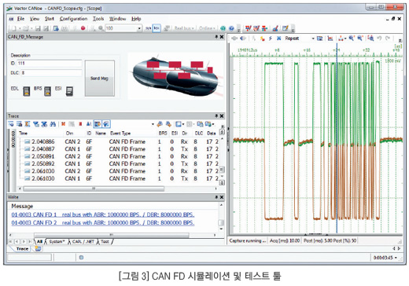Open the Real bus mode dropdown

(x=184, y=28)
